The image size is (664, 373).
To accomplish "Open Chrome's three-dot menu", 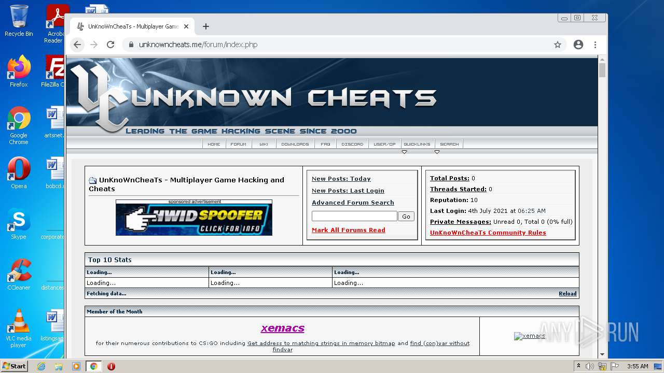I will pyautogui.click(x=596, y=45).
